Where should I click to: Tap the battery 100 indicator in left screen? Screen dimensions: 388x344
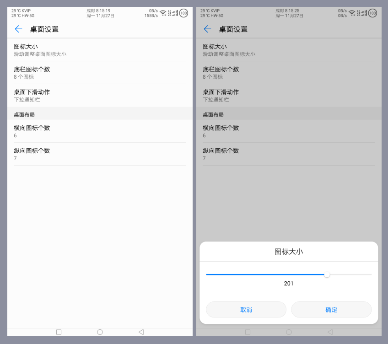[183, 13]
